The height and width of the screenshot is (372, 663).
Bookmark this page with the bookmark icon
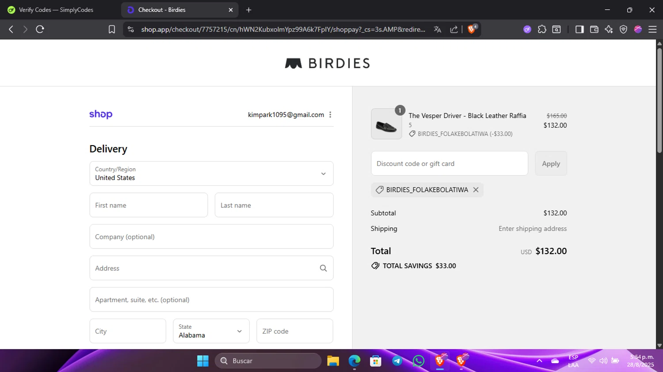[x=112, y=29]
